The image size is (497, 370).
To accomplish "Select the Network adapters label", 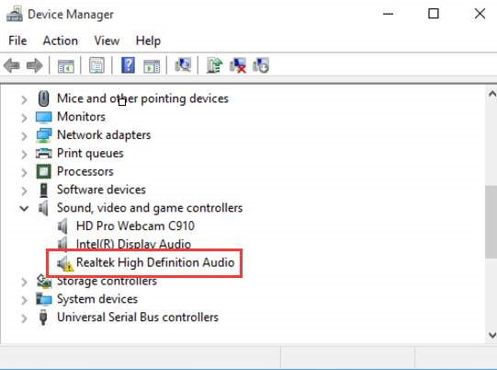I will [104, 135].
